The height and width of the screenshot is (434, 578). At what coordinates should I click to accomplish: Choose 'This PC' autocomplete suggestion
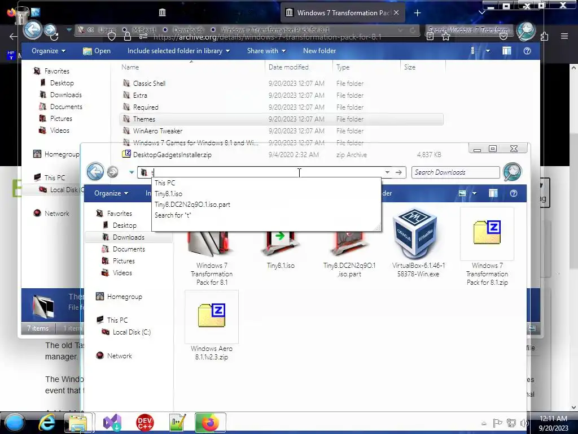tap(266, 183)
